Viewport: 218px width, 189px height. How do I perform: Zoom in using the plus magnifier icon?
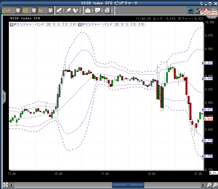pos(214,185)
